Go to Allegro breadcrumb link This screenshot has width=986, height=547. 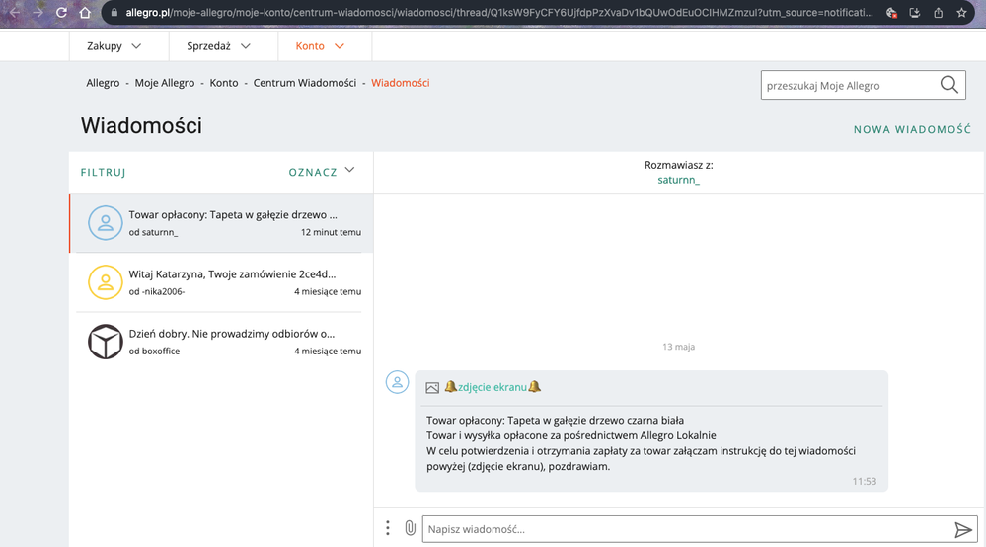tap(103, 82)
